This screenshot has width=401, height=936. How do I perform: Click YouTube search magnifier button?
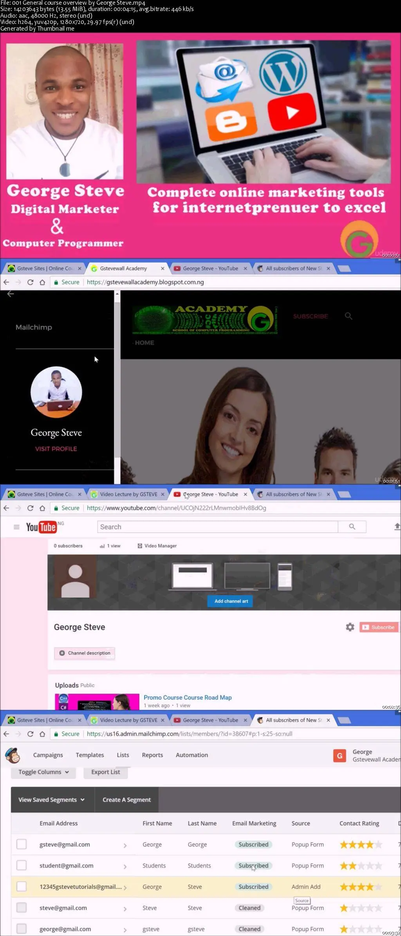tap(352, 527)
